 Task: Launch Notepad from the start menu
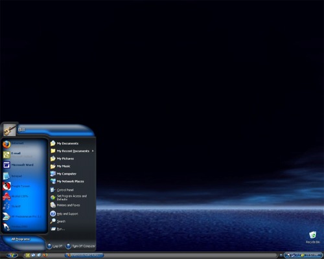click(24, 176)
